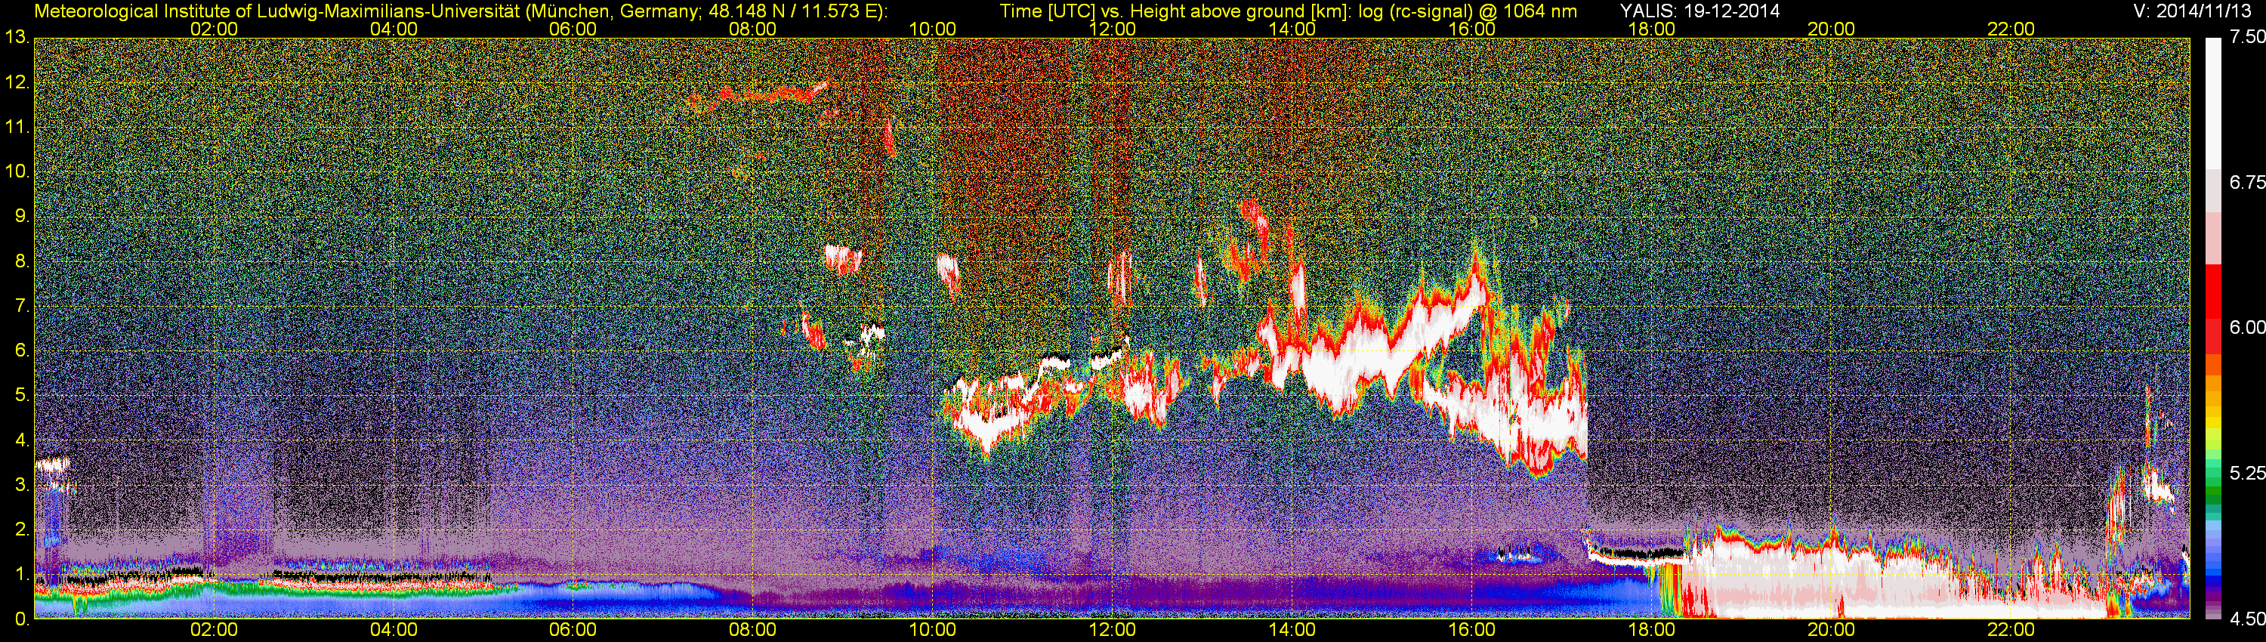This screenshot has height=642, width=2266.
Task: Click the 12:00 label on the top time axis
Action: 1112,29
